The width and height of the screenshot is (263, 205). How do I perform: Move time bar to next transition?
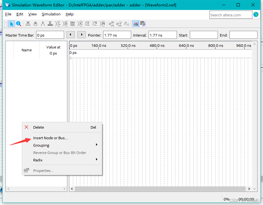click(x=82, y=35)
